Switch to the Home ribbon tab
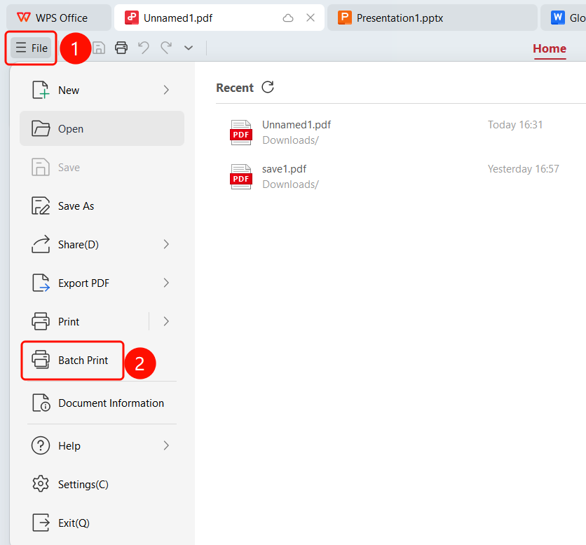Viewport: 586px width, 545px height. click(x=550, y=48)
